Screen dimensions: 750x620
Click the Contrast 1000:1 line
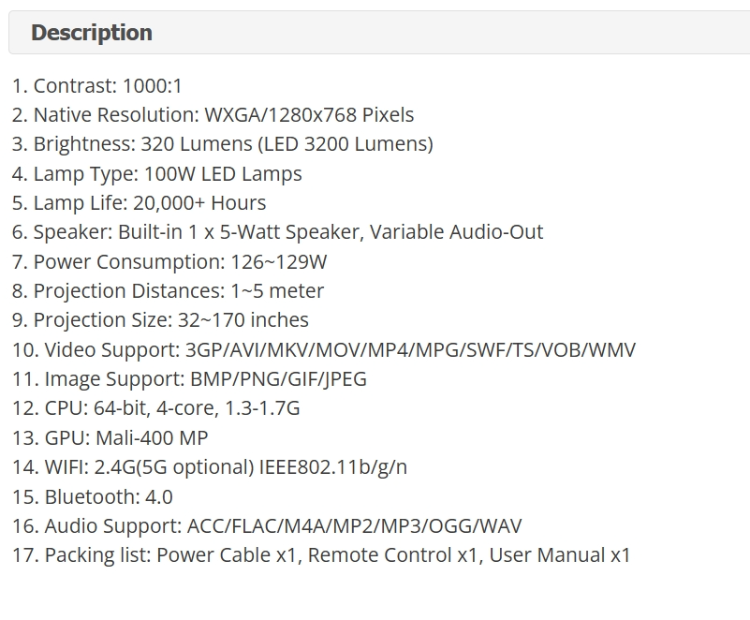coord(97,86)
